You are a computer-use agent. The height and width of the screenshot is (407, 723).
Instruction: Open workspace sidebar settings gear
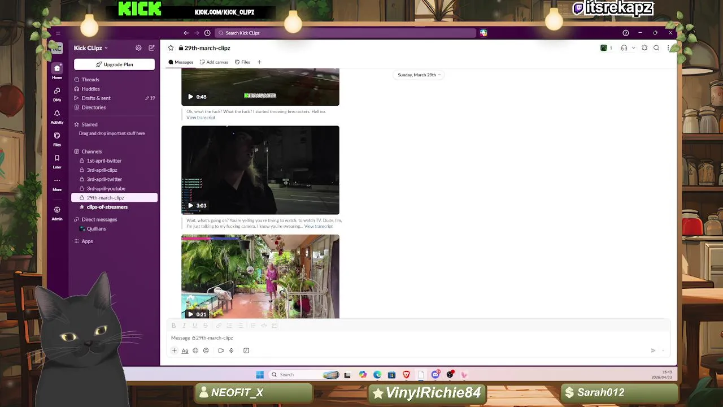[x=138, y=48]
